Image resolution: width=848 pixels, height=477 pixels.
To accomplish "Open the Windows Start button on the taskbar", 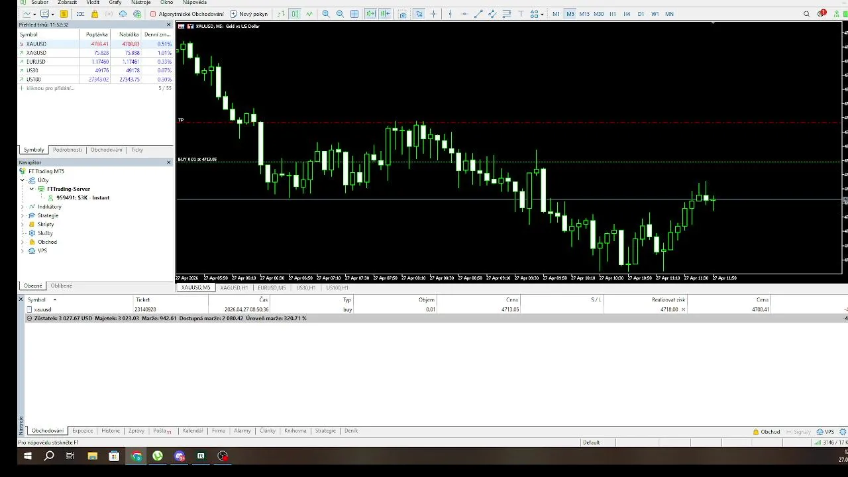I will click(x=28, y=456).
